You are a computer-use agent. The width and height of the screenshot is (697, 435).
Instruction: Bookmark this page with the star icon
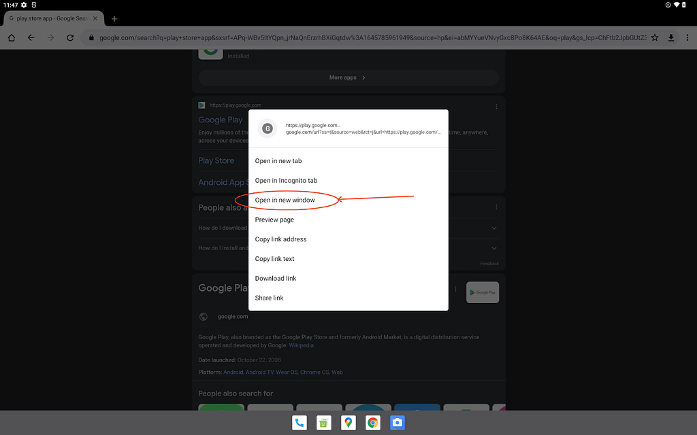click(x=655, y=38)
